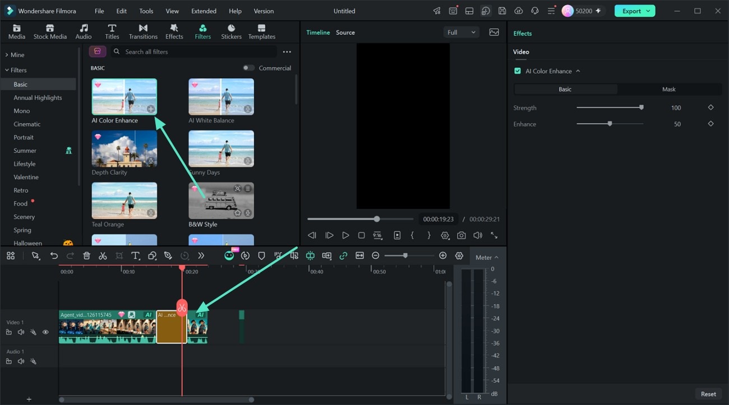This screenshot has height=405, width=729.
Task: Click the Strength slider
Action: 610,108
